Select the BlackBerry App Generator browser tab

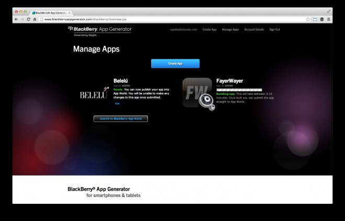click(51, 13)
